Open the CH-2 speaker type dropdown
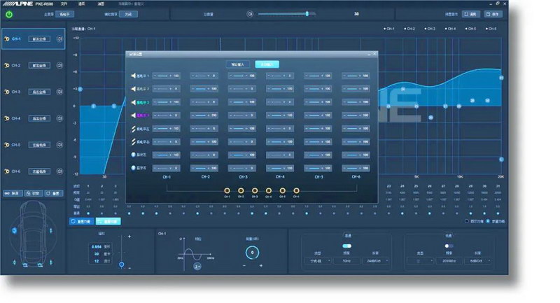Image resolution: width=560 pixels, height=303 pixels. pyautogui.click(x=39, y=65)
